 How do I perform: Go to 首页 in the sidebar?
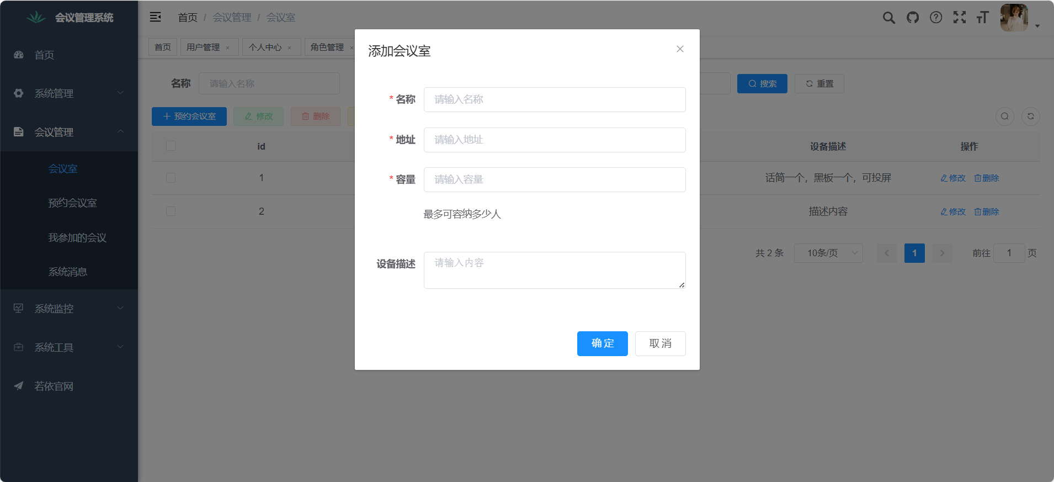tap(69, 55)
